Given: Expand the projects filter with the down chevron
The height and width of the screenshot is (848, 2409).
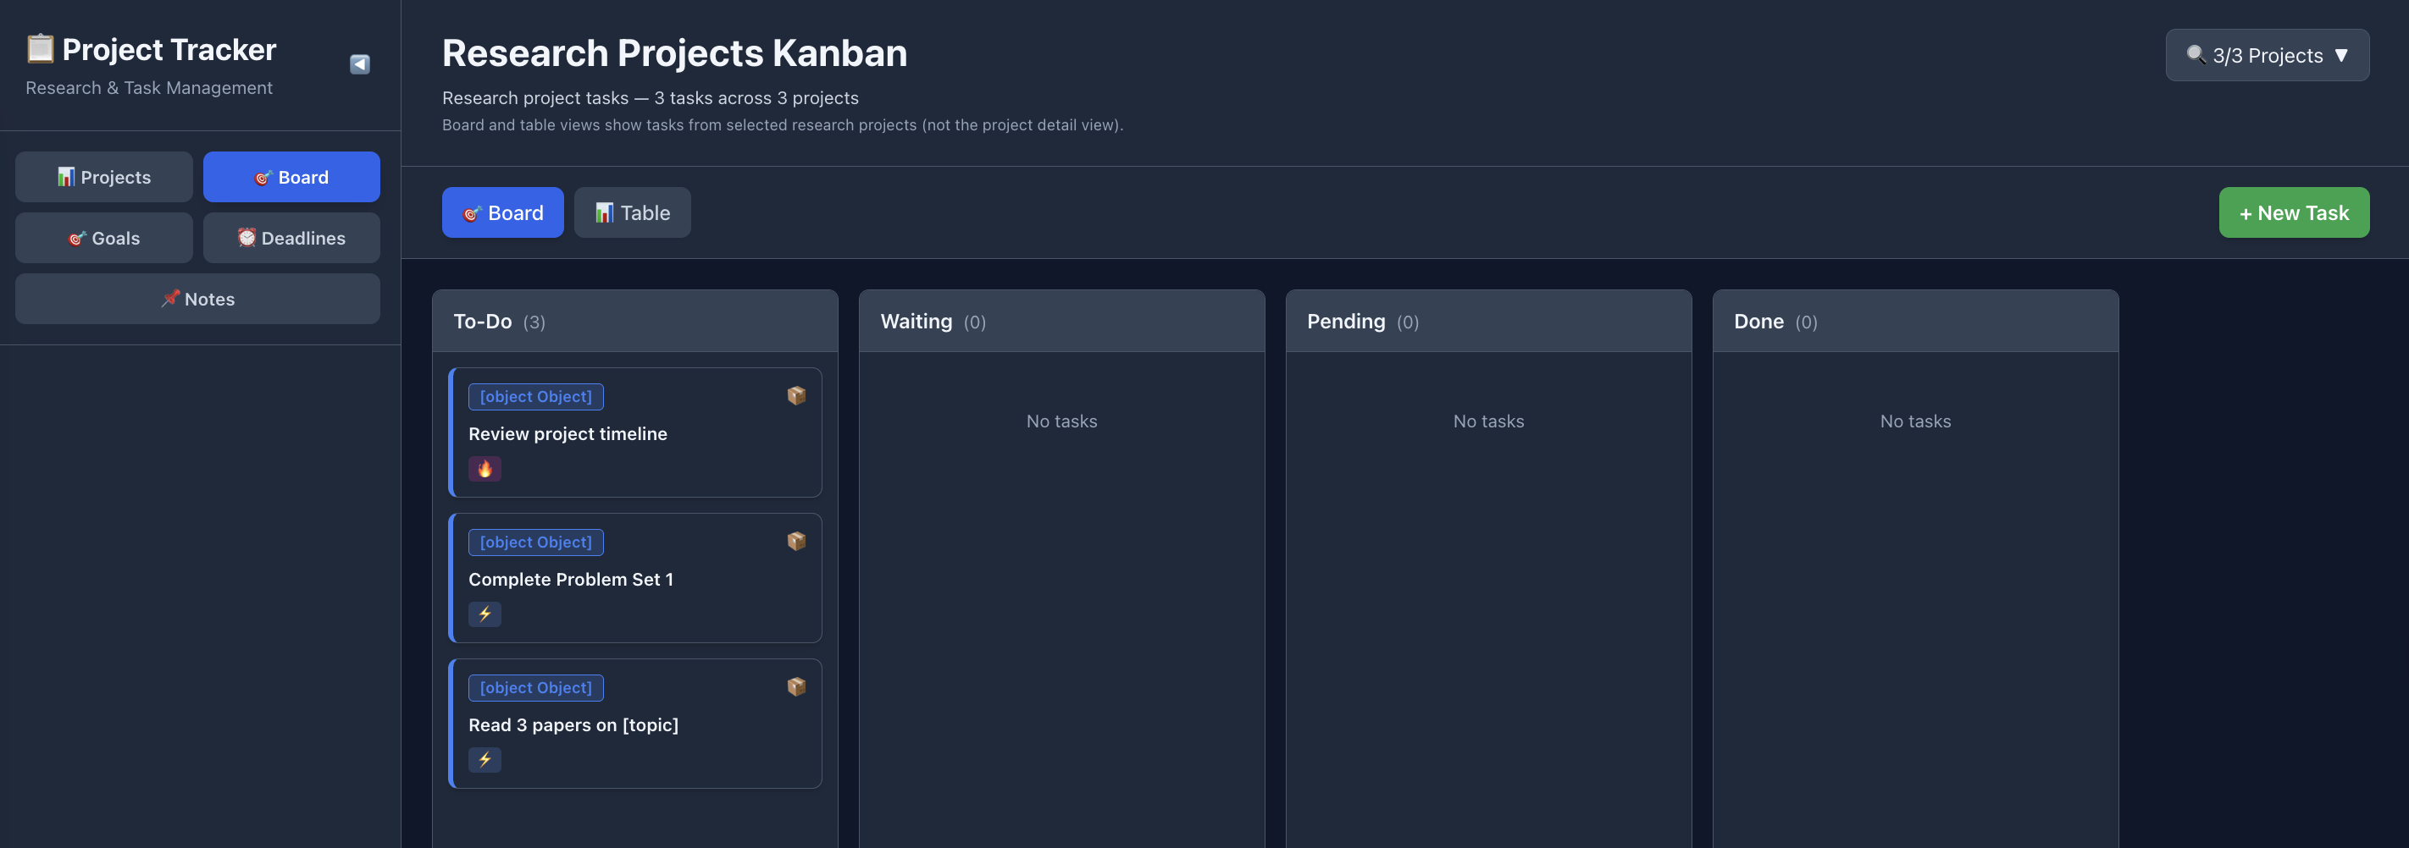Looking at the screenshot, I should pyautogui.click(x=2343, y=55).
